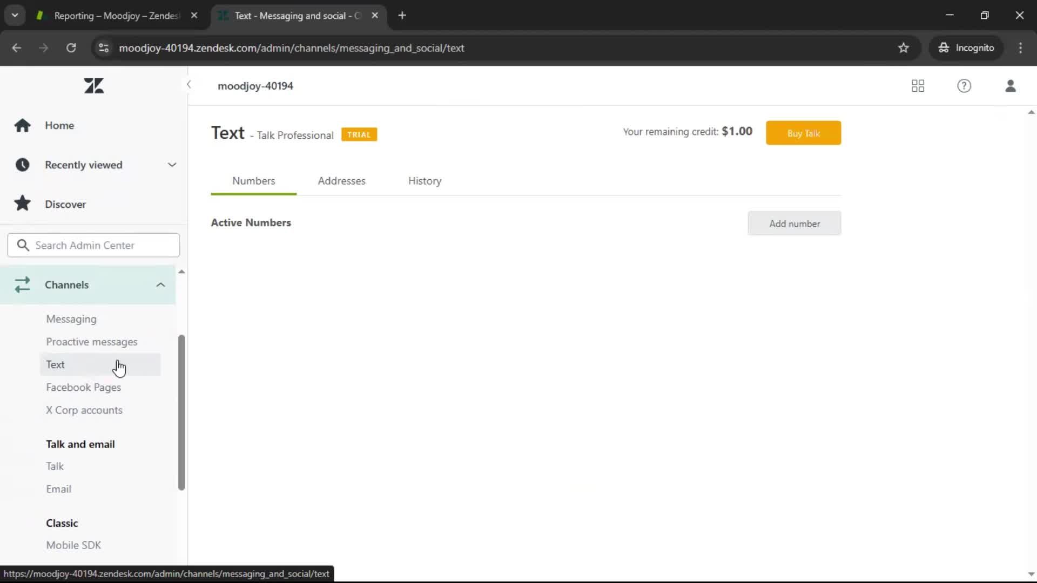Click the Talk and email section heading
The width and height of the screenshot is (1037, 583).
click(80, 444)
